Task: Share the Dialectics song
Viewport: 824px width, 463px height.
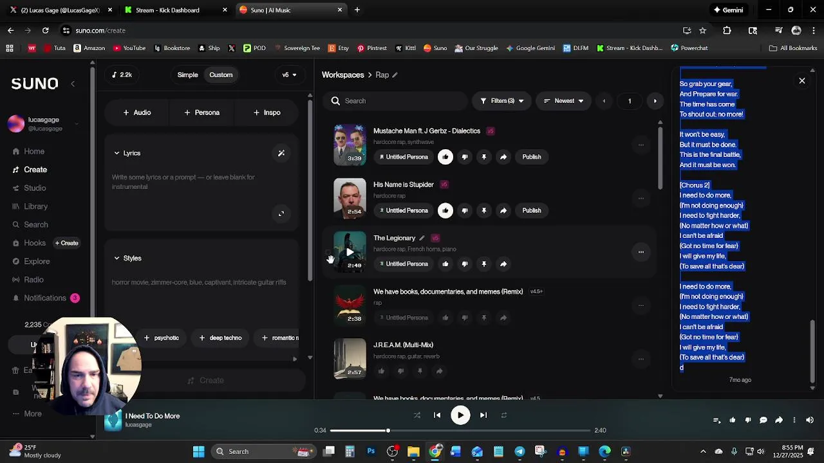Action: coord(503,157)
